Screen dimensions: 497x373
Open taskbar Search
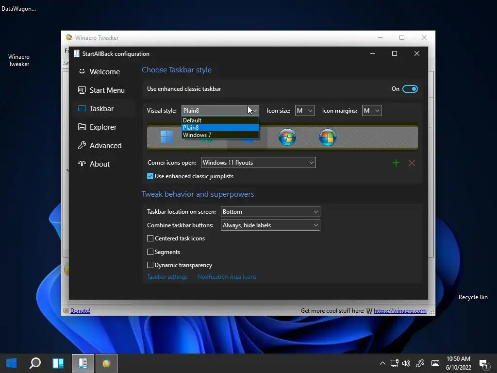[x=35, y=363]
